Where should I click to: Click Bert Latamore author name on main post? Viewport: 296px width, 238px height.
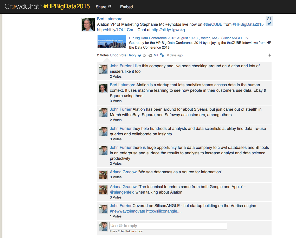point(110,19)
